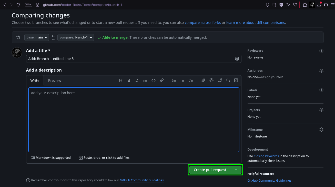Click the assign yourself link
Image resolution: width=335 pixels, height=187 pixels.
pos(272,77)
